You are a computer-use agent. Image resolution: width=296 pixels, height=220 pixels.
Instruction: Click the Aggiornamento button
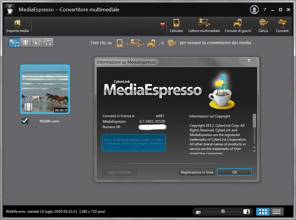tap(119, 172)
